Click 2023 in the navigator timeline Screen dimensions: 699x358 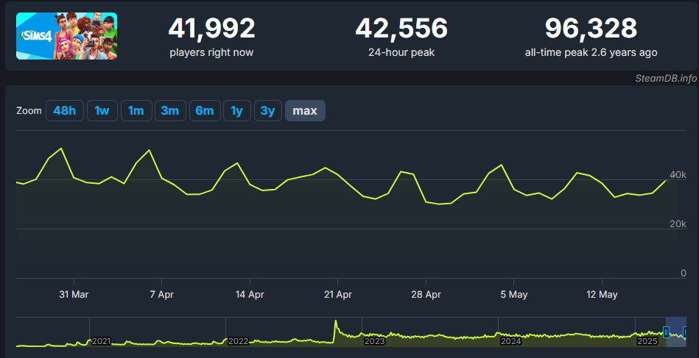click(x=374, y=341)
